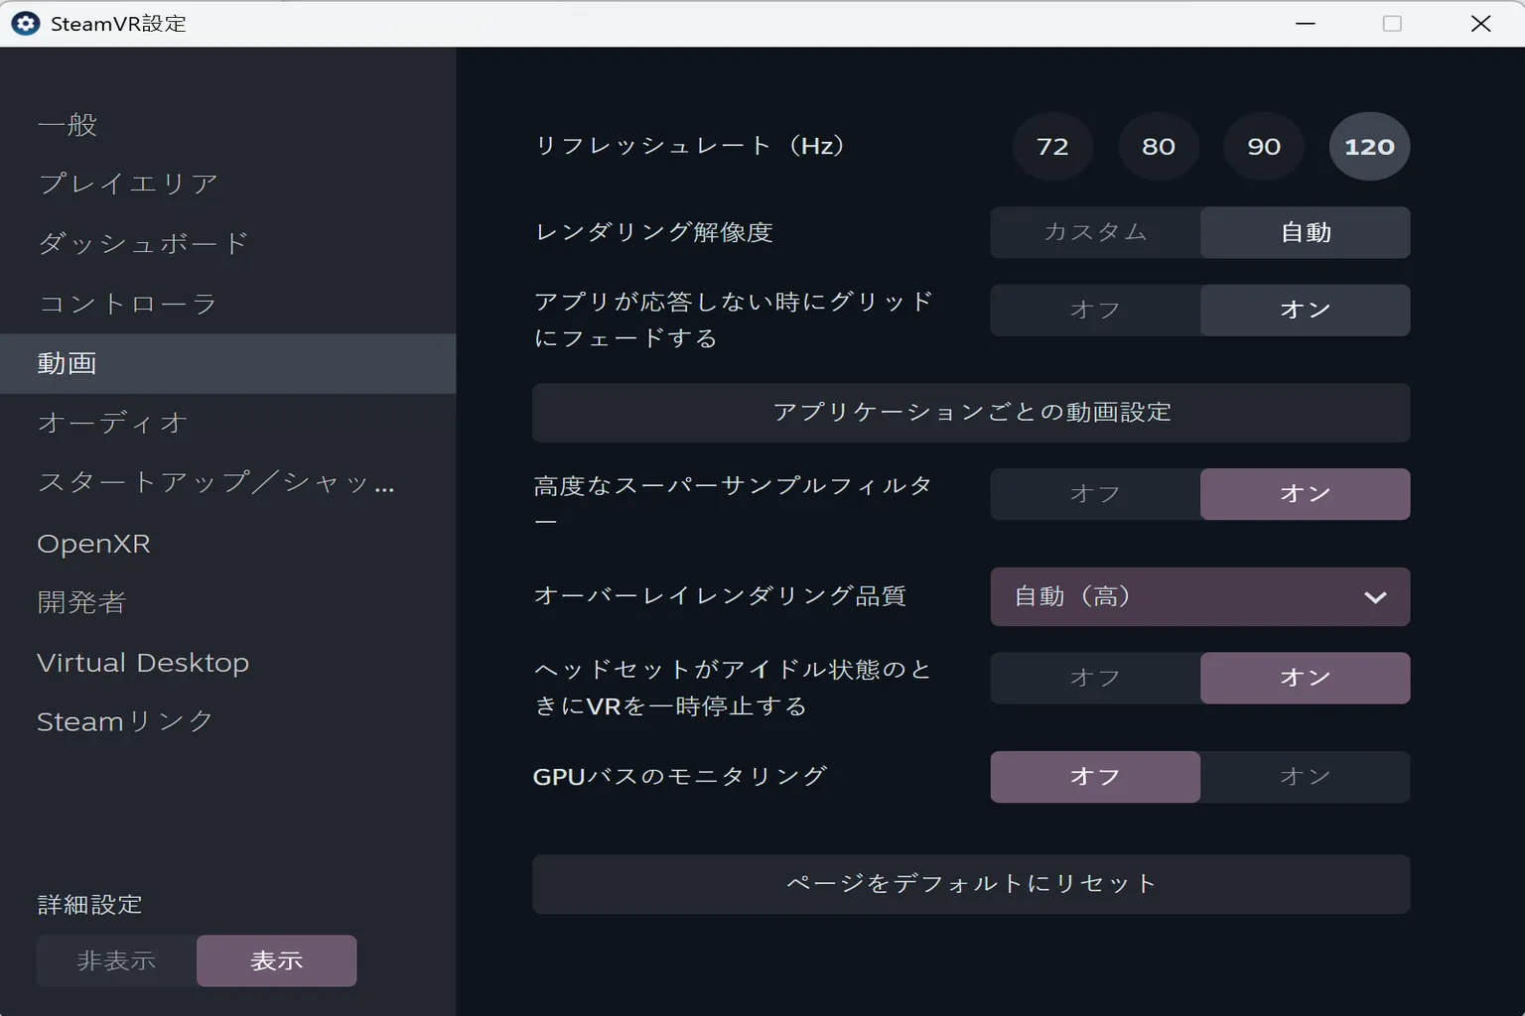
Task: Open per-application video settings
Action: click(970, 413)
